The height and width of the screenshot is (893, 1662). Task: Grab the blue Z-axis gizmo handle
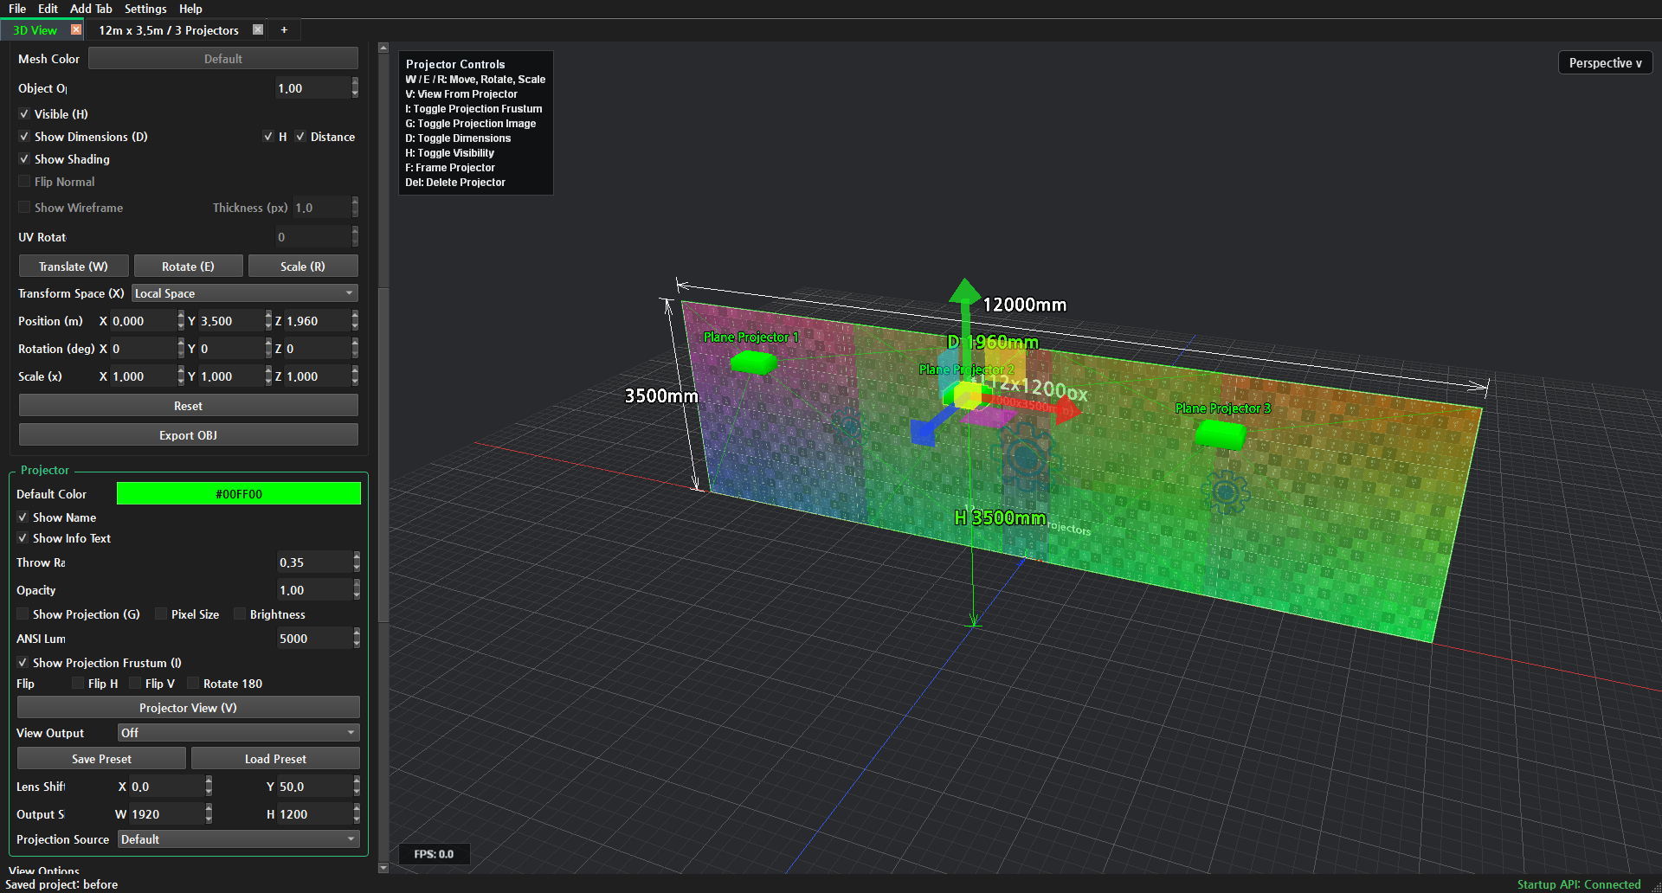[923, 431]
